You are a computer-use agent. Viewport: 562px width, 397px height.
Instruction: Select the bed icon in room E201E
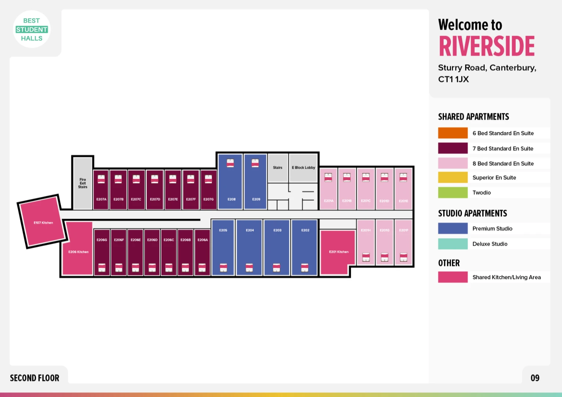tap(403, 177)
